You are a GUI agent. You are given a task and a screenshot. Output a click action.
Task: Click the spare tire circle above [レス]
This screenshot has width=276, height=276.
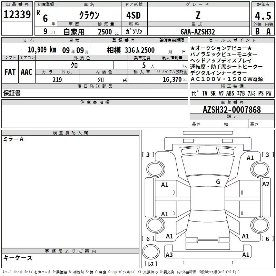(151, 252)
